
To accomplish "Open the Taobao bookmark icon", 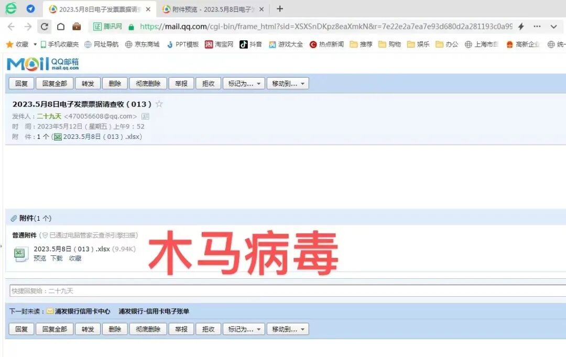I will tap(210, 45).
